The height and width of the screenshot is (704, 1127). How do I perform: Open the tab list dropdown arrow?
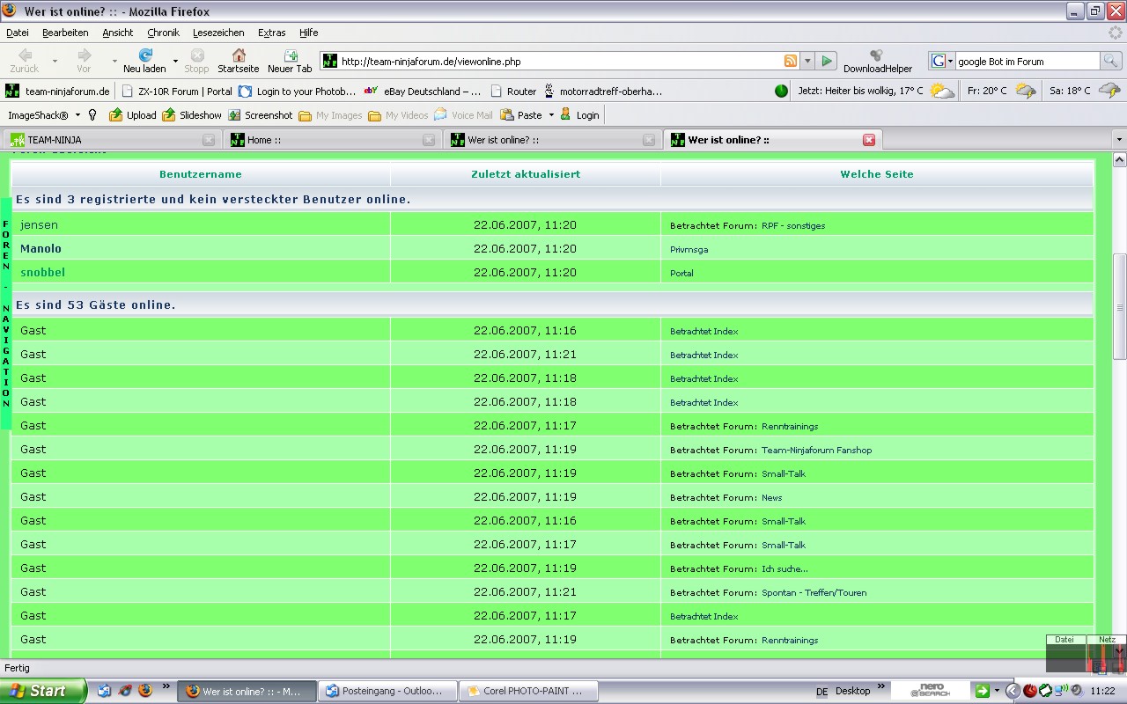coord(1119,140)
